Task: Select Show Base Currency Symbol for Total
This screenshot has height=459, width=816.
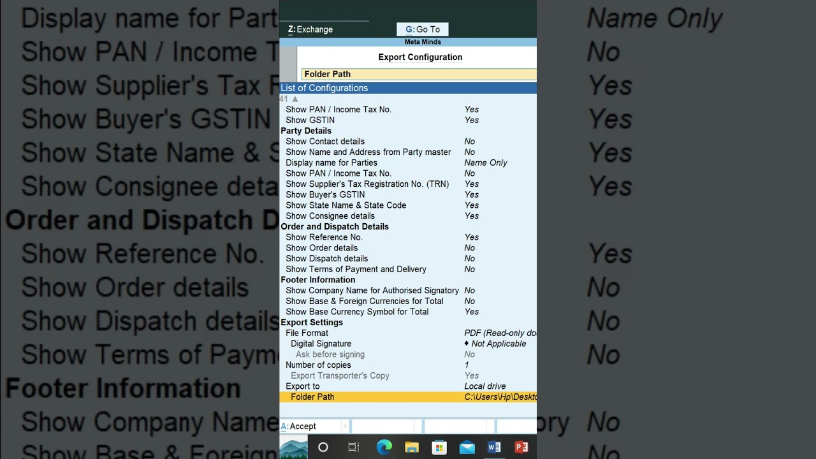Action: coord(408,312)
